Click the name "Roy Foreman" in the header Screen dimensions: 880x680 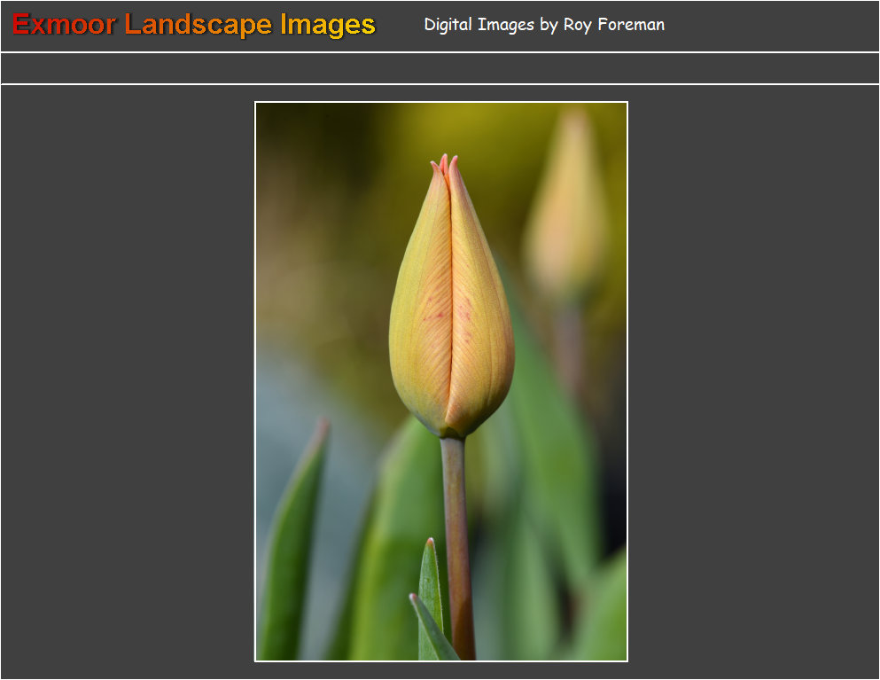point(613,25)
